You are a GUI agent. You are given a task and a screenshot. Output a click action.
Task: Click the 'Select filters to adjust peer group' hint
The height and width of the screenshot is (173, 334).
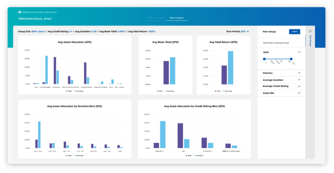(x=276, y=43)
